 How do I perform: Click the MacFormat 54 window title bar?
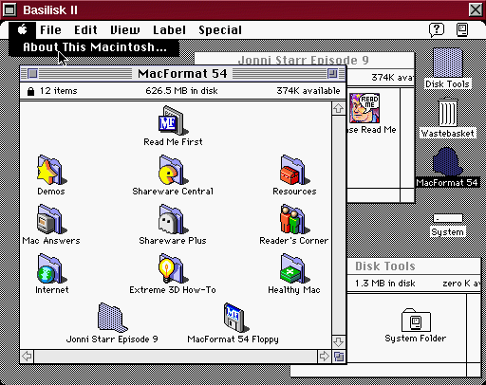(x=183, y=74)
